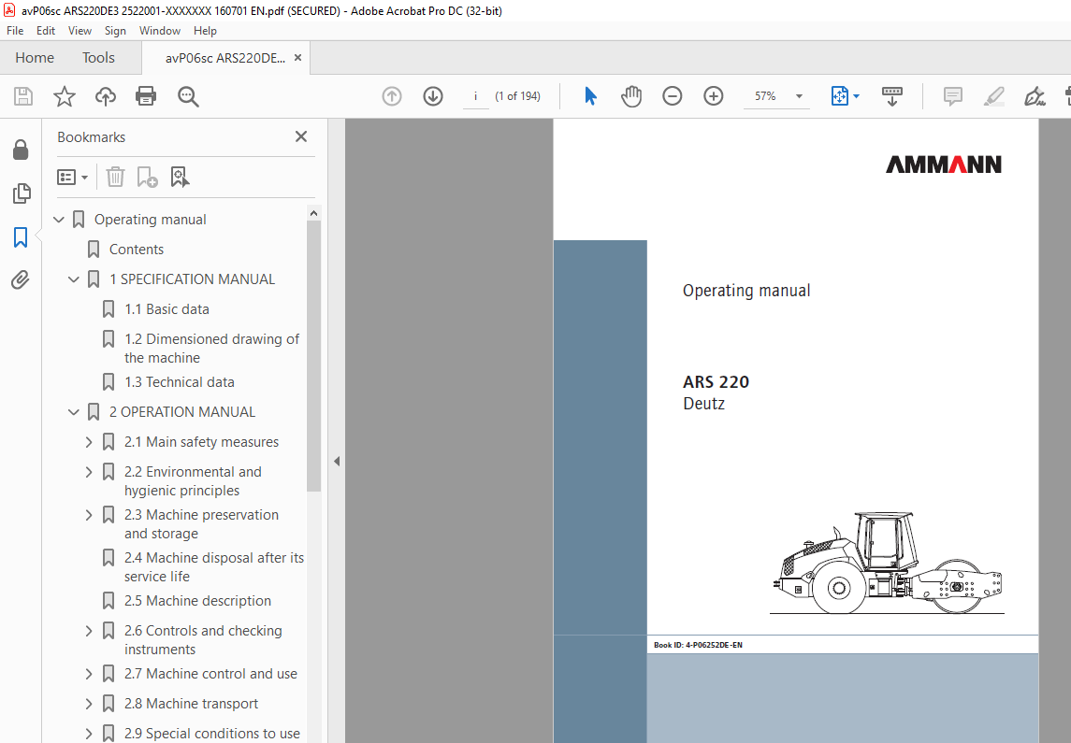Open the security lock panel
This screenshot has height=743, width=1071.
(x=21, y=150)
